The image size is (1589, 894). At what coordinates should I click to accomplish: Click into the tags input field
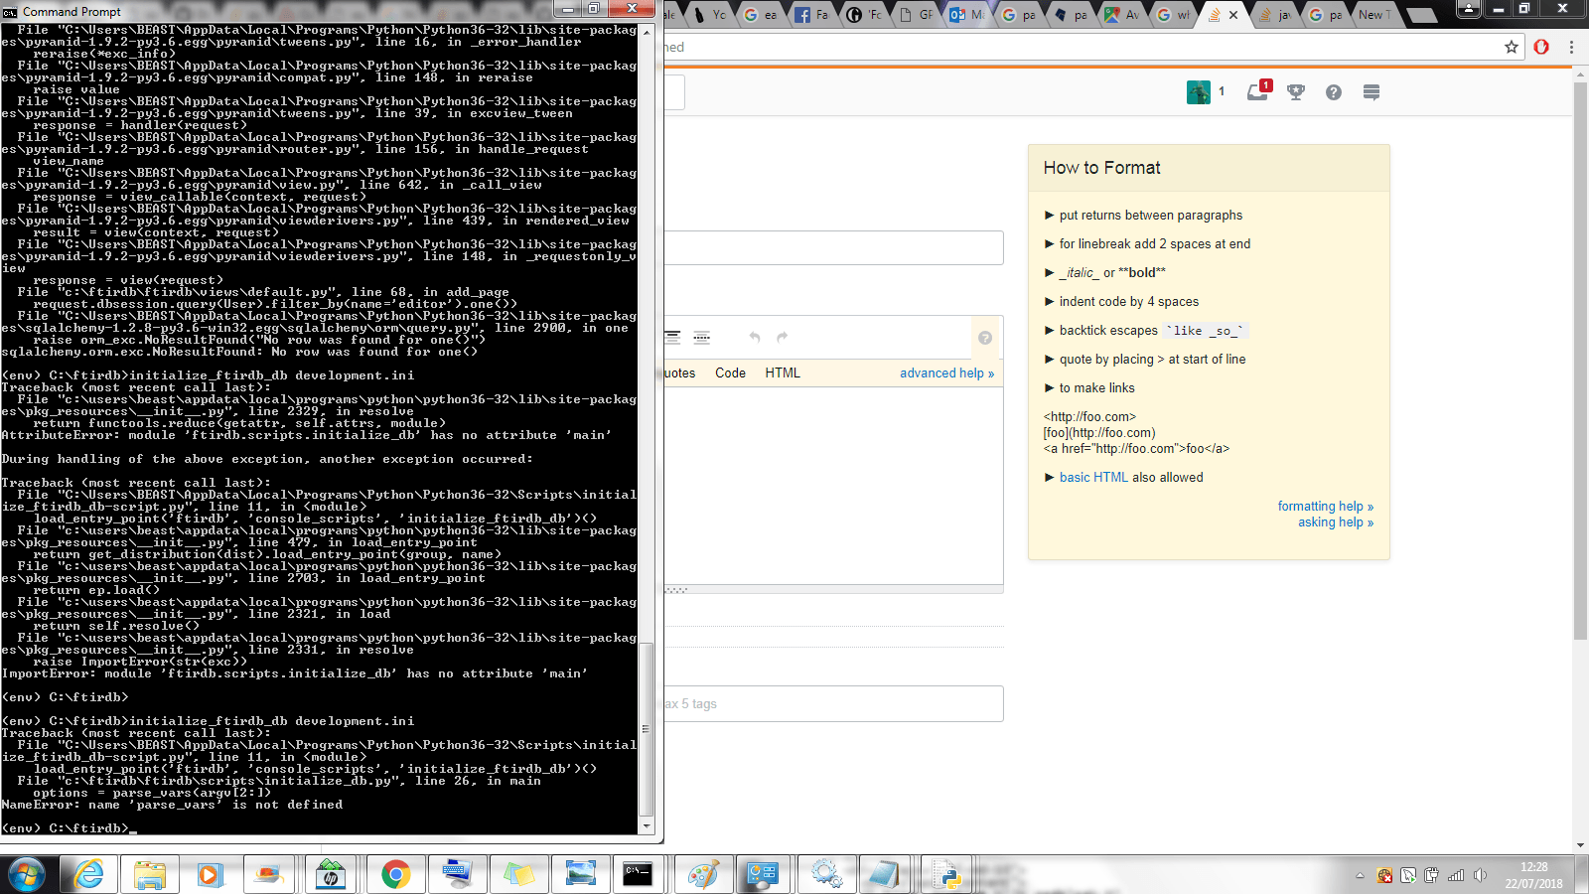pos(834,704)
